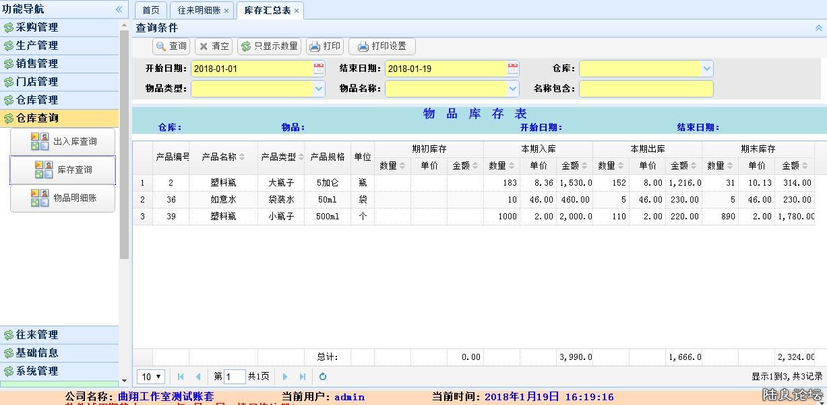
Task: Switch to the 首页 tab
Action: pos(151,11)
